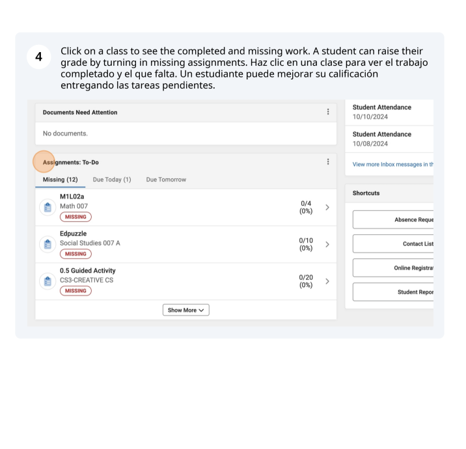Click Show More dropdown button
The width and height of the screenshot is (466, 449).
point(185,310)
